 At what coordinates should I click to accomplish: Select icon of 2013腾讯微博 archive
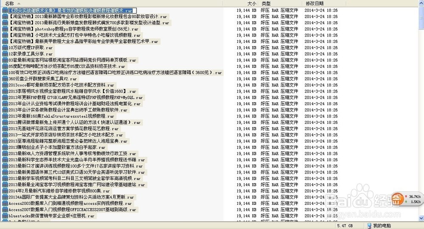pos(5,122)
